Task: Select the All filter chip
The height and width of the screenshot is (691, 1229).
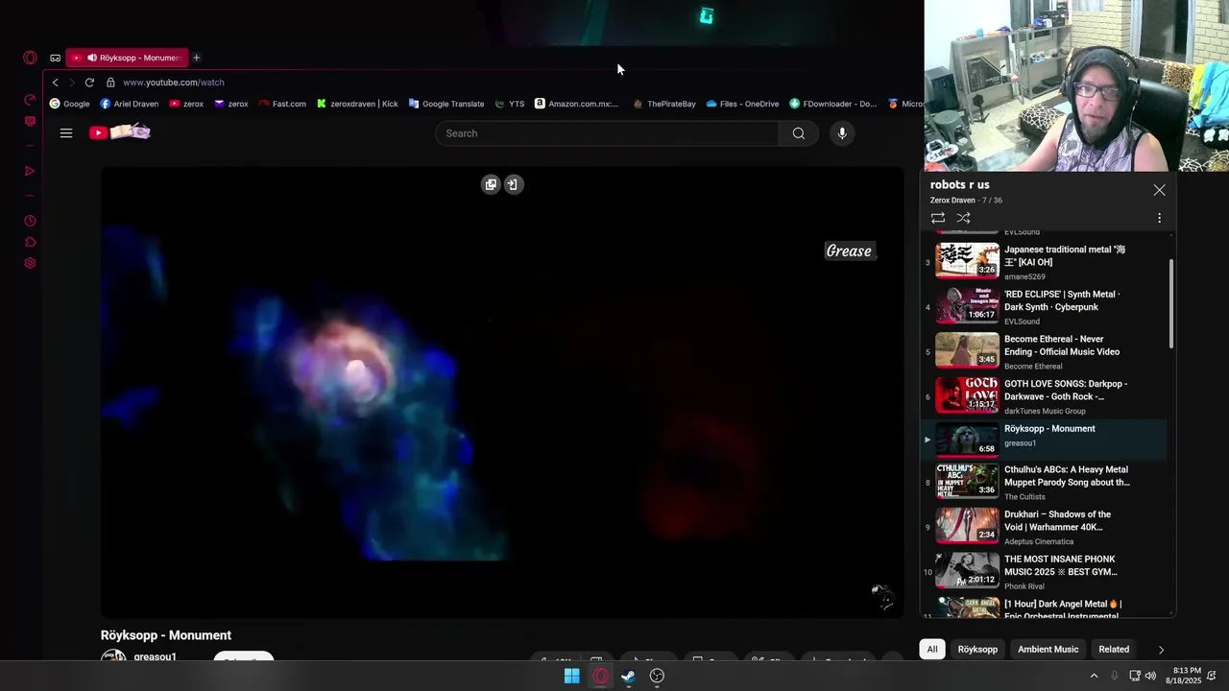Action: (931, 650)
